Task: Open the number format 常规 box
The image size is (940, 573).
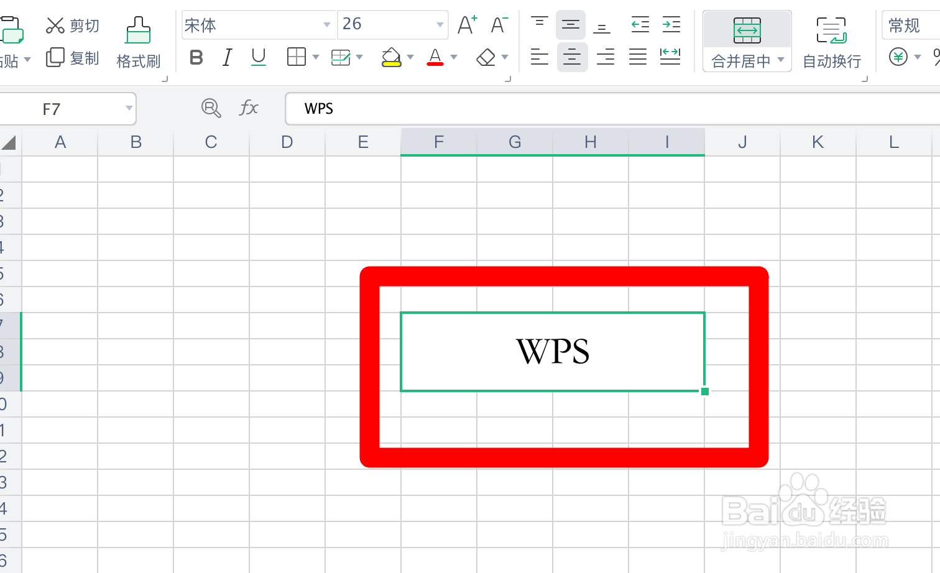Action: [911, 25]
